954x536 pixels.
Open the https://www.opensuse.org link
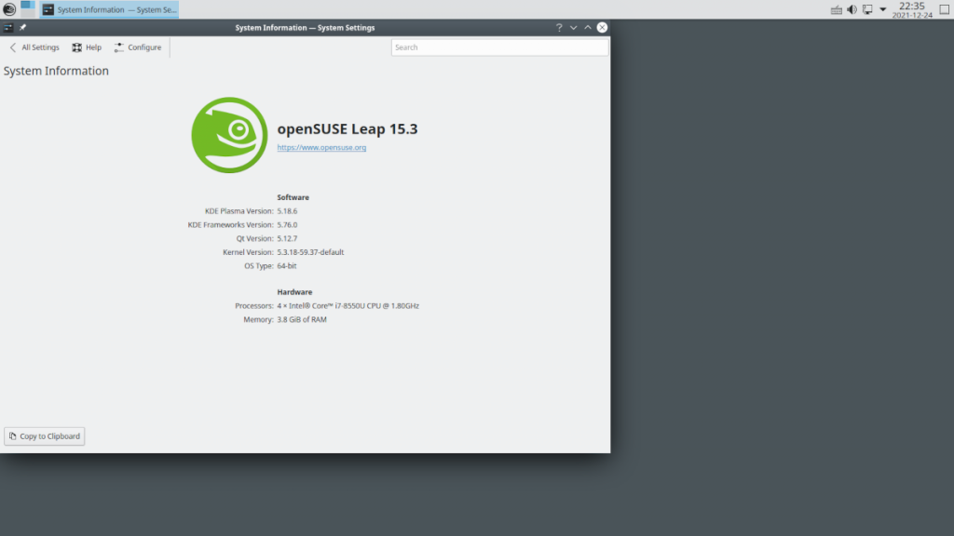pos(320,147)
